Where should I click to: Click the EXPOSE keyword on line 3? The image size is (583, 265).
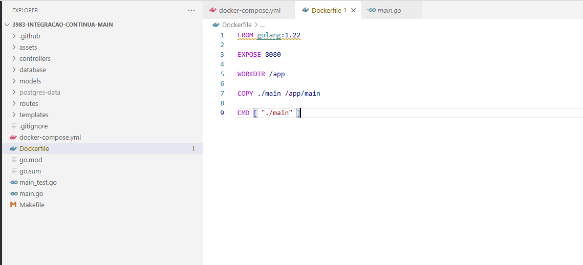[249, 55]
